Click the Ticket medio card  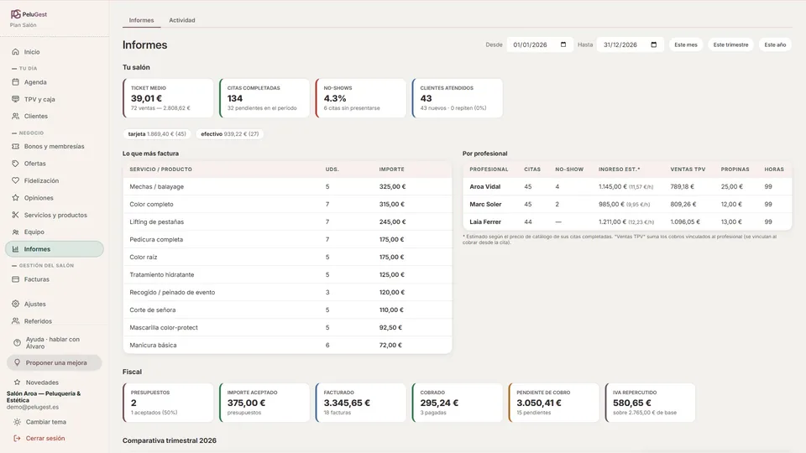(168, 98)
